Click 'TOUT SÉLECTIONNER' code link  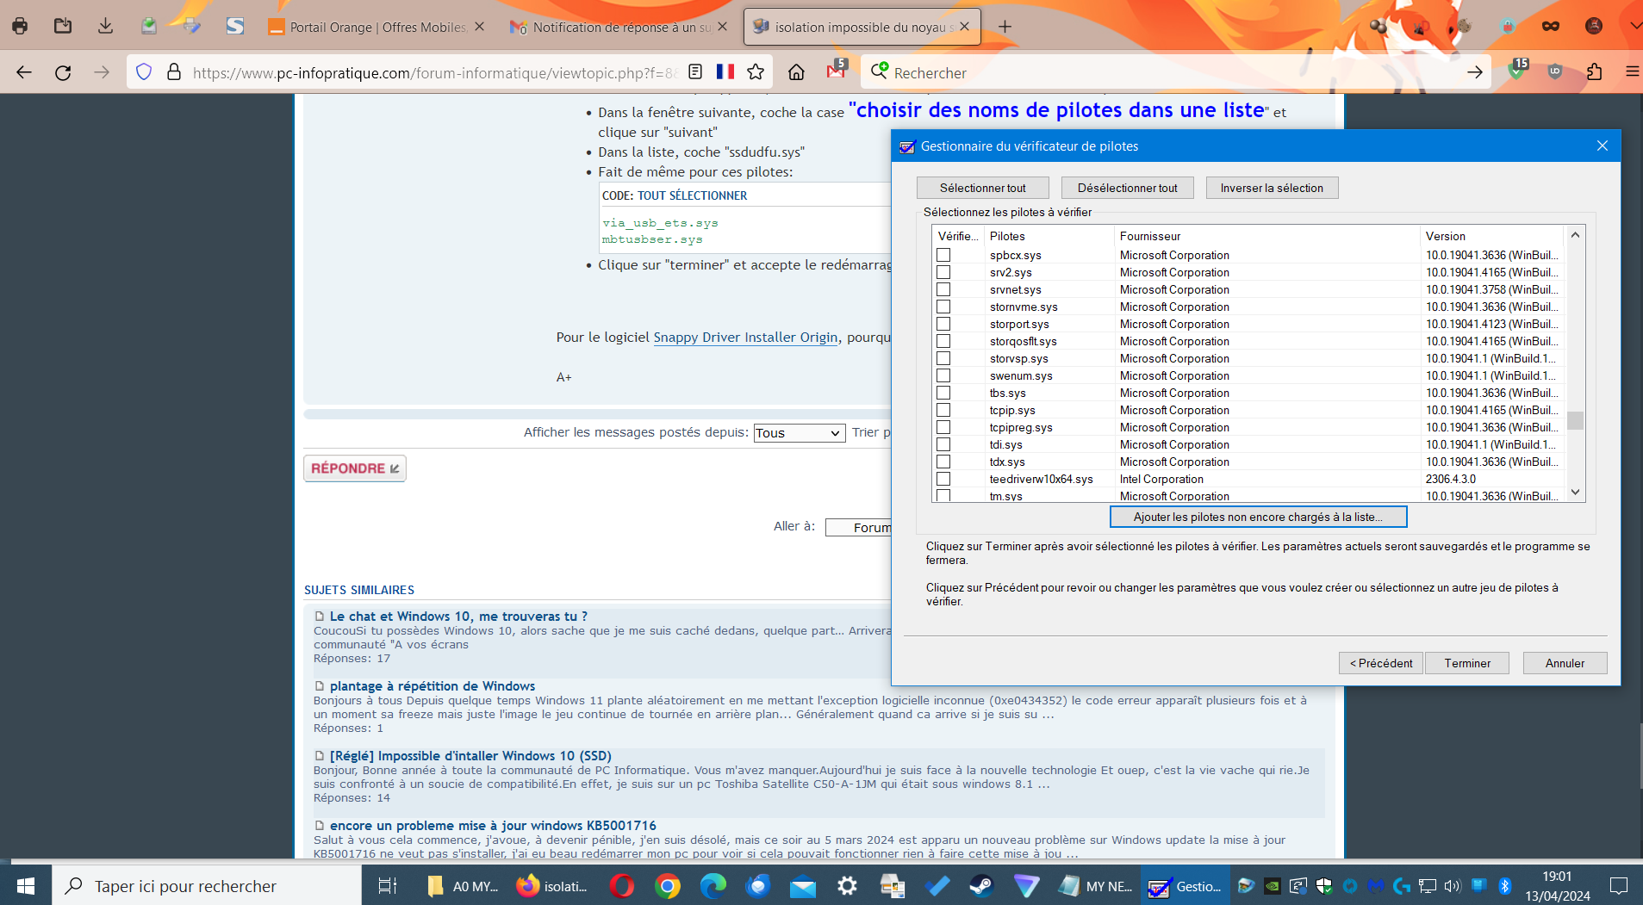(x=692, y=195)
